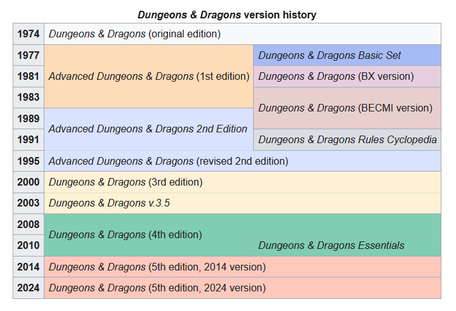
Task: Select the 1991 year cell
Action: click(29, 140)
